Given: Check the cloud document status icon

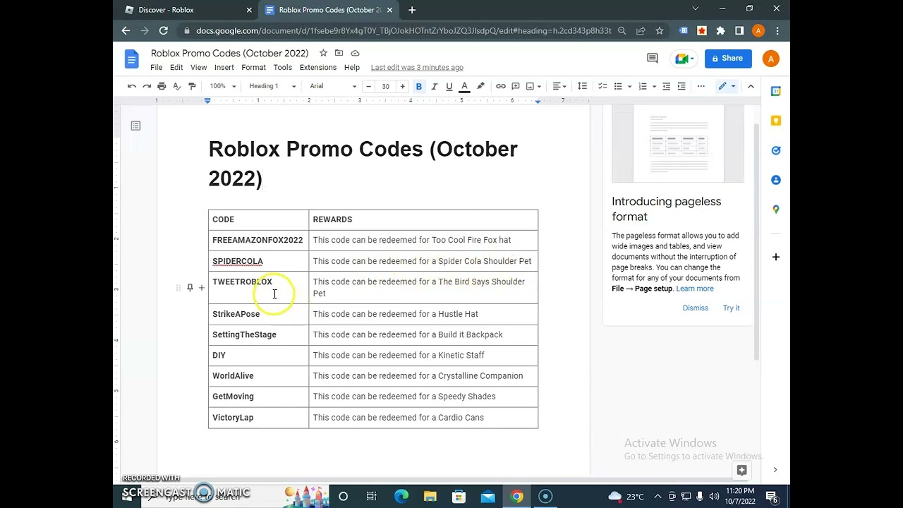Looking at the screenshot, I should click(355, 53).
